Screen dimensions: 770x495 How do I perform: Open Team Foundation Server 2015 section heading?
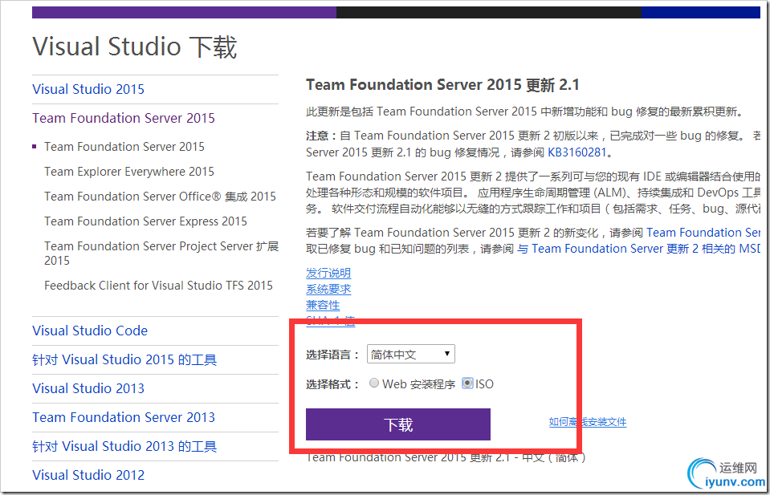[x=124, y=118]
